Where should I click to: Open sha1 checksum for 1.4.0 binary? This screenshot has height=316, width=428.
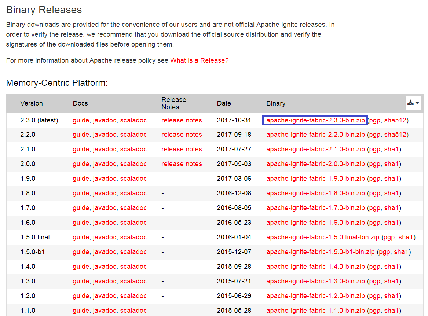click(x=392, y=267)
